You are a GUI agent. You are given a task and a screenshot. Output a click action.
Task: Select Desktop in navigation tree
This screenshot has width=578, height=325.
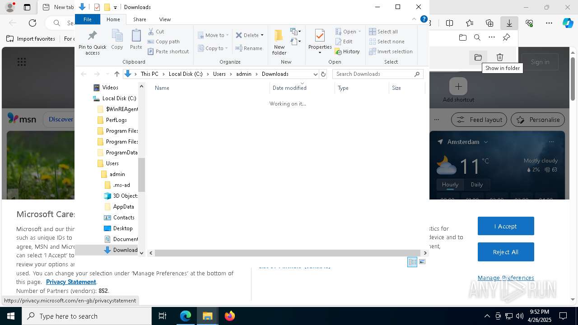point(123,228)
